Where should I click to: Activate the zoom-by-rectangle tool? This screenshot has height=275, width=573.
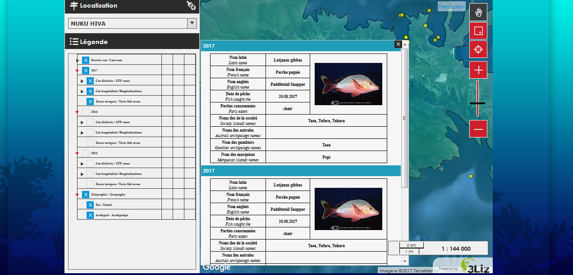[478, 31]
